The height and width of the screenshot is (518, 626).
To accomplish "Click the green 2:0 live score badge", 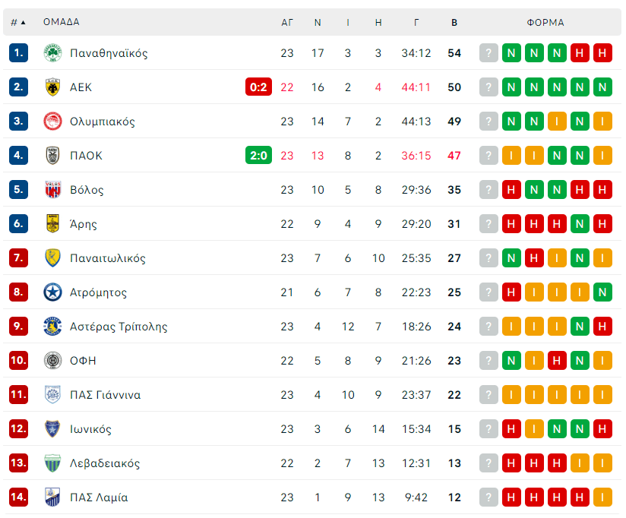I will 258,156.
